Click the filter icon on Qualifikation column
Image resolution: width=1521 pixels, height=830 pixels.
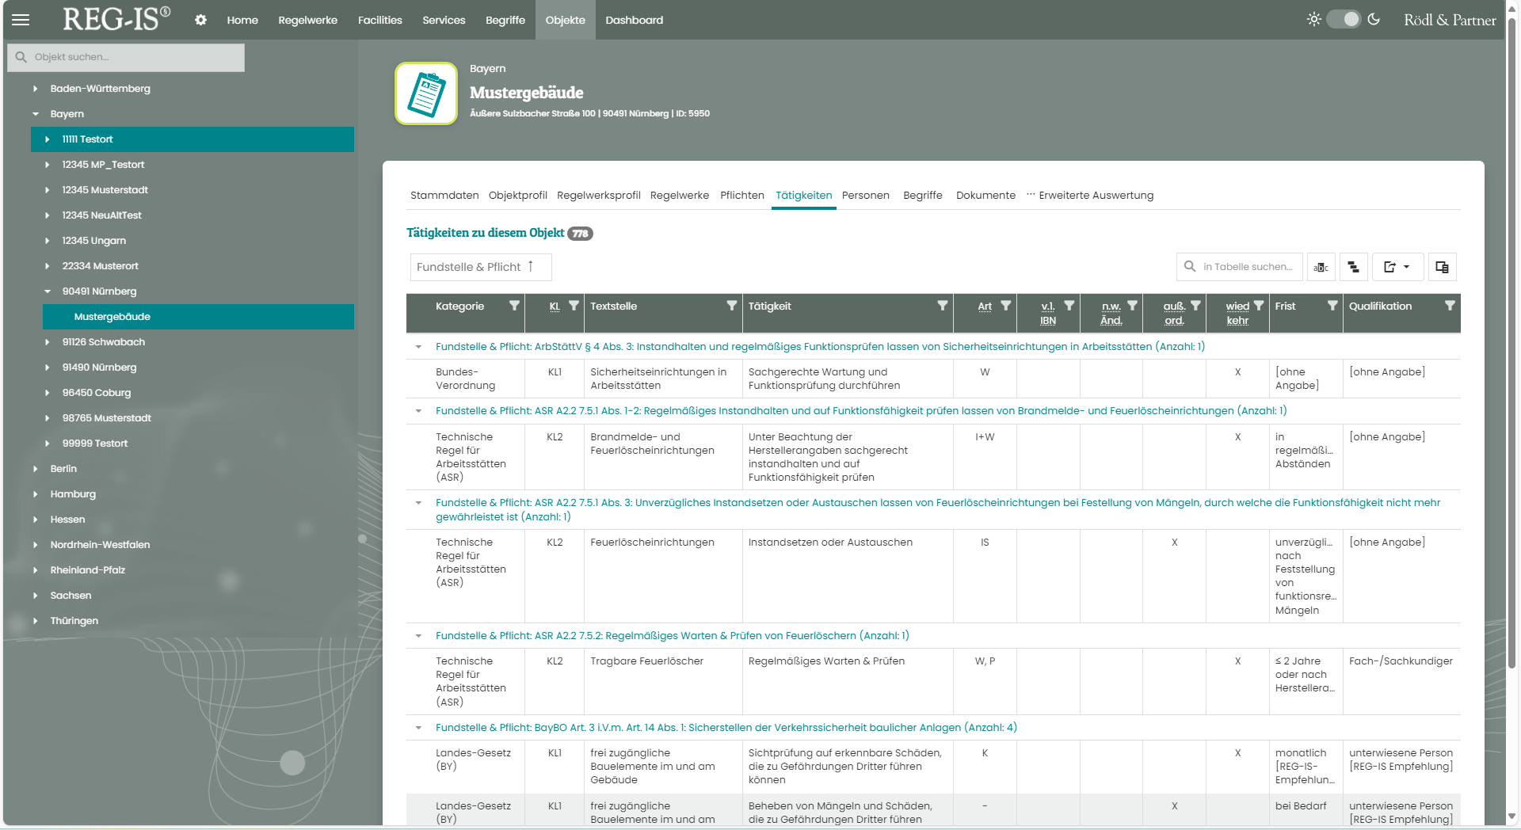(1449, 306)
